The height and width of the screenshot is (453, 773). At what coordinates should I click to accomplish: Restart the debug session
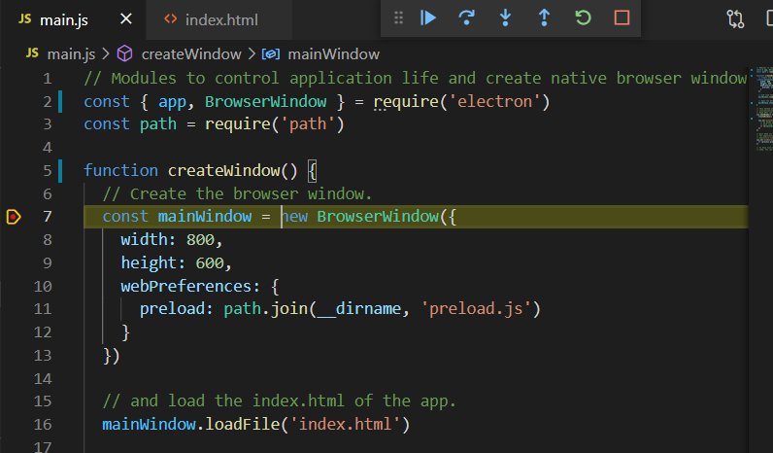point(584,18)
